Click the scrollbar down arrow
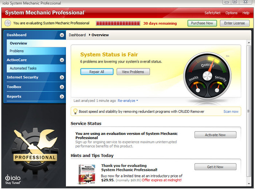Screen dimensions: 255x189 click(x=249, y=184)
